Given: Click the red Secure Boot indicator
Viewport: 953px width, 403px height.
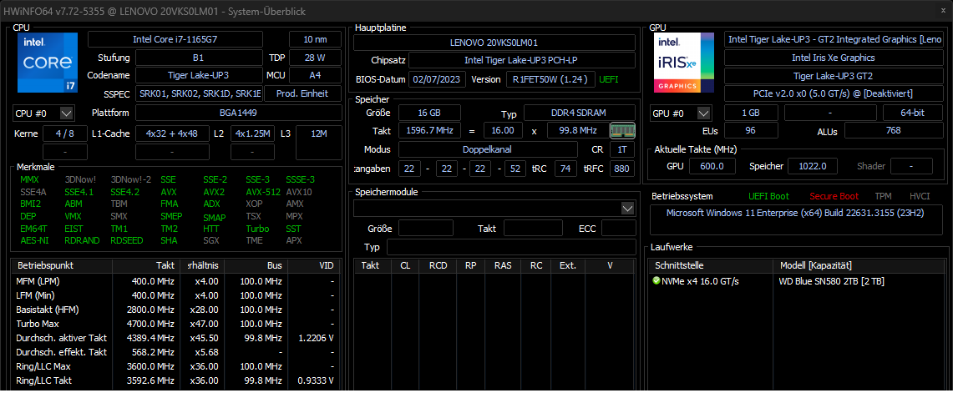Looking at the screenshot, I should click(x=833, y=196).
